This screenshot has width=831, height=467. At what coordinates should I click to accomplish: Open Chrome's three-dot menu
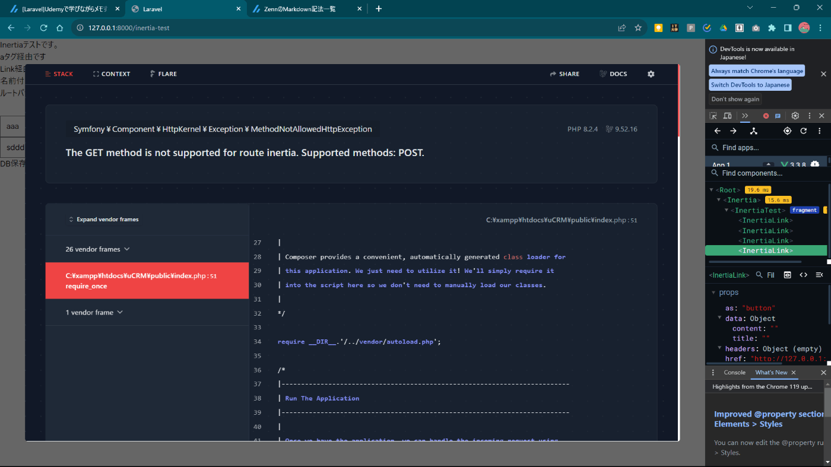coord(822,28)
